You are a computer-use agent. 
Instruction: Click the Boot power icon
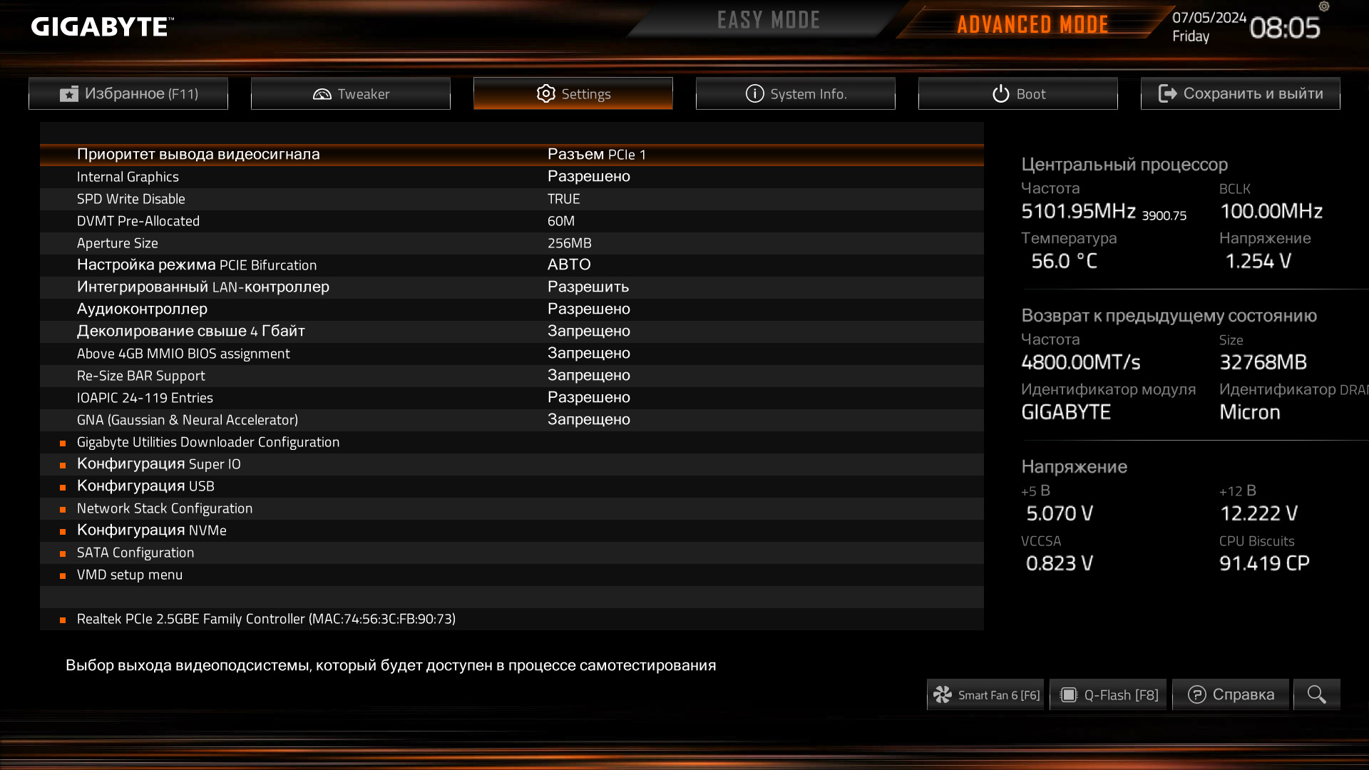[x=1001, y=93]
